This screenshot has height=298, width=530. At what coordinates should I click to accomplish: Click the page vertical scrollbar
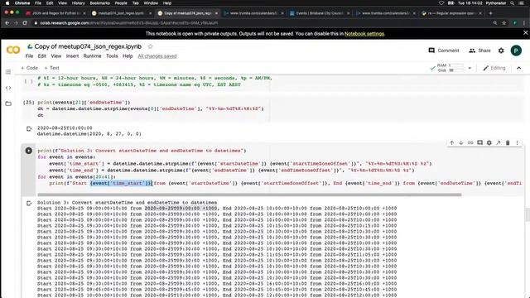click(x=528, y=215)
